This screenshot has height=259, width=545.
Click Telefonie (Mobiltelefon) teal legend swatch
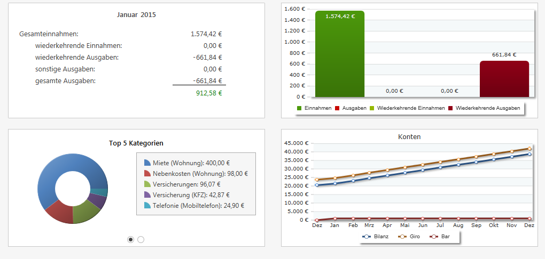(x=147, y=205)
